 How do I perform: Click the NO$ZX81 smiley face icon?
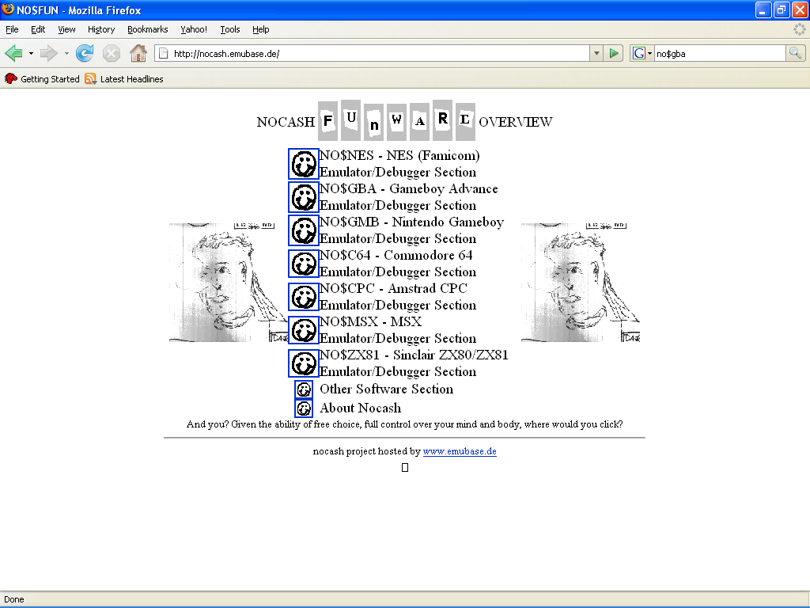(x=304, y=363)
